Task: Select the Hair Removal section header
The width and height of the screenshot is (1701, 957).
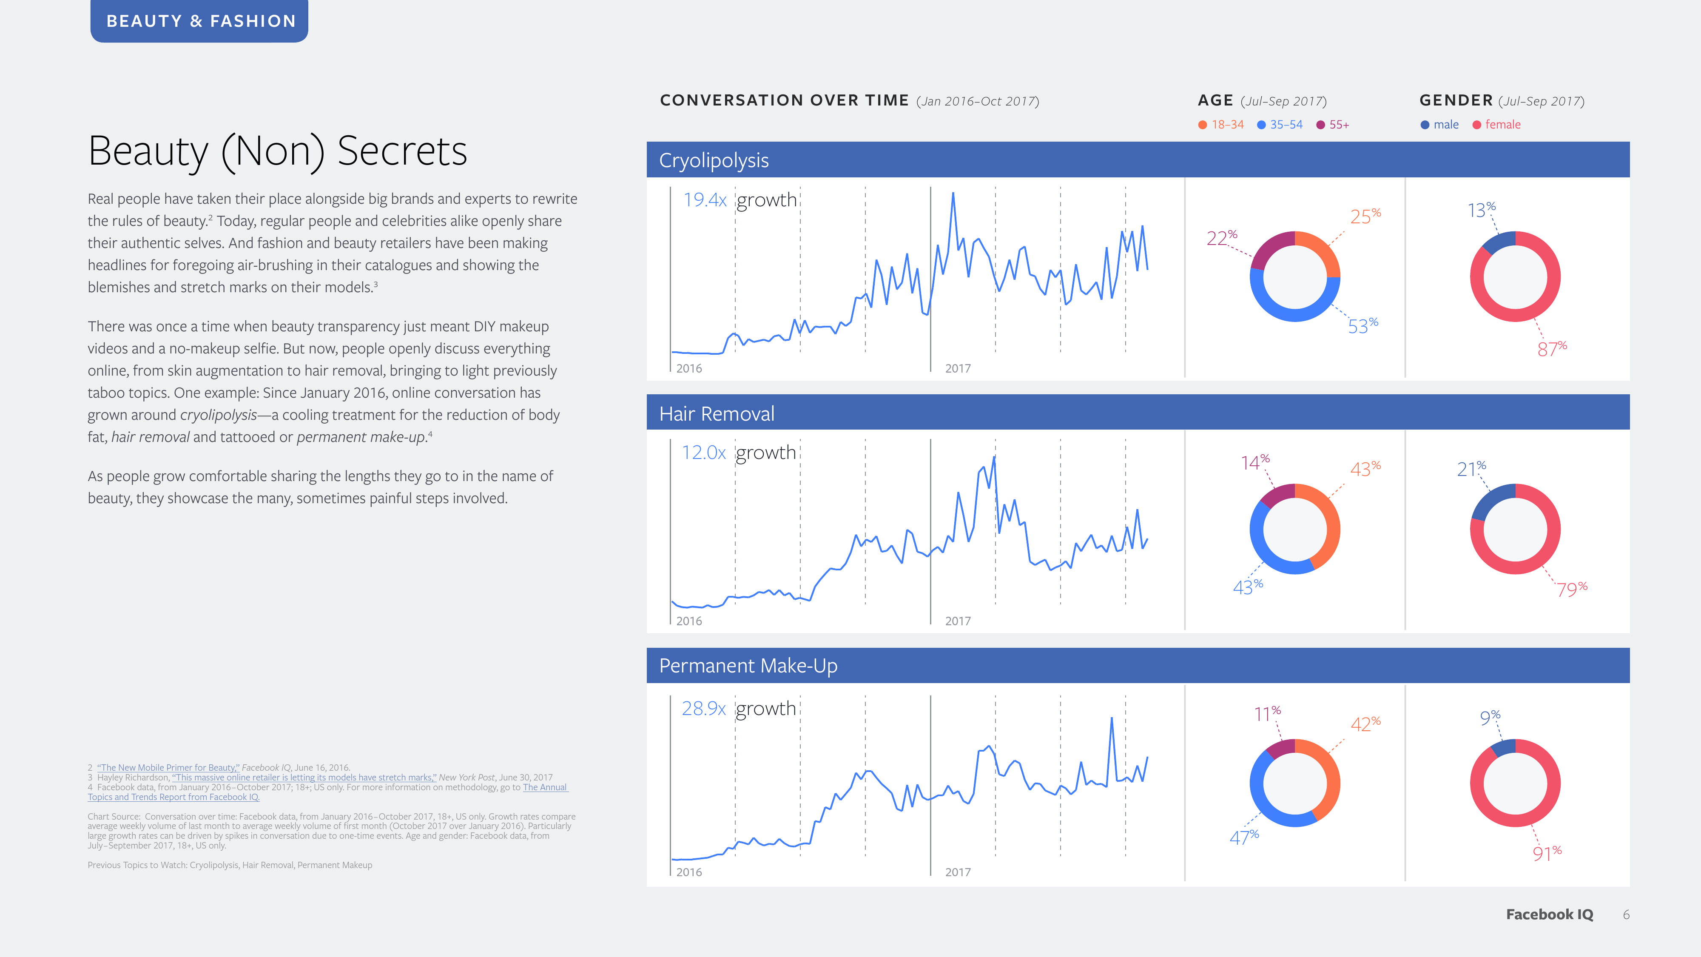Action: pos(717,413)
